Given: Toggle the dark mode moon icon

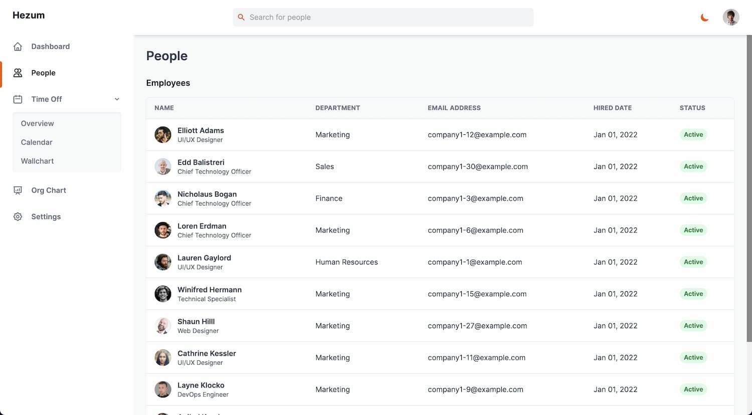Looking at the screenshot, I should (x=704, y=17).
